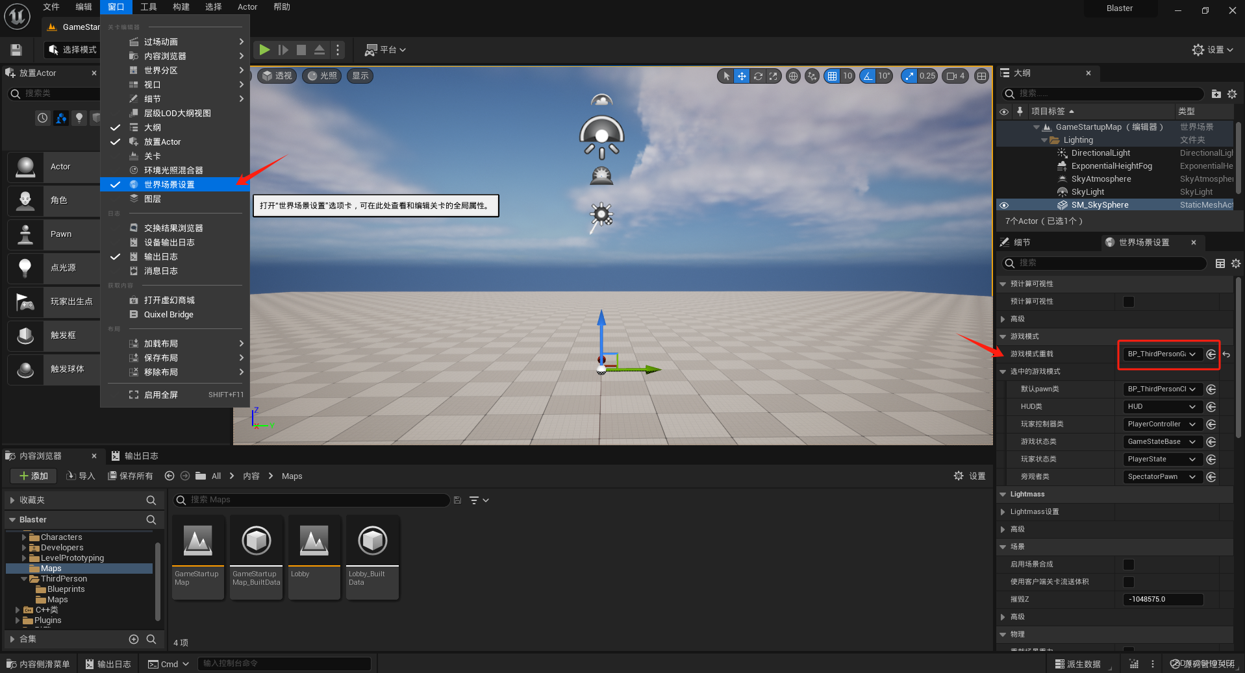Click the Search Maps input field
The height and width of the screenshot is (673, 1245).
point(312,500)
